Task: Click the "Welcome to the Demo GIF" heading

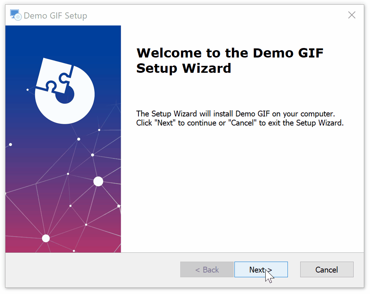Action: [229, 53]
